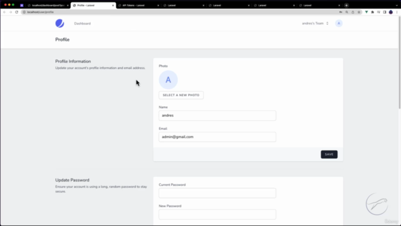Click the Jetstream logo in the header

pos(60,23)
